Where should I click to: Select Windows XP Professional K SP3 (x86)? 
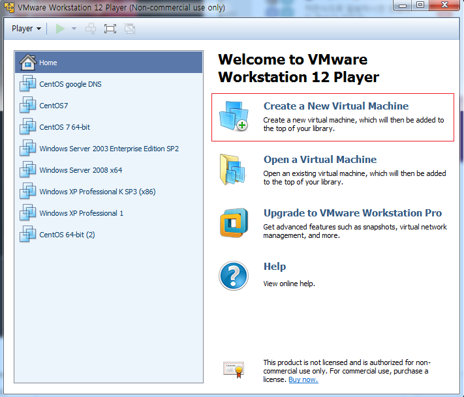108,192
